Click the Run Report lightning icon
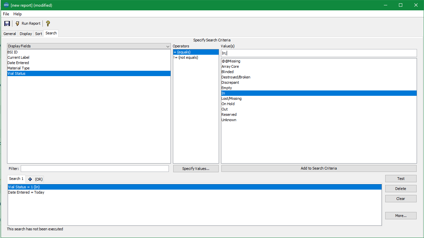Viewport: 424px width, 238px height. pos(17,23)
